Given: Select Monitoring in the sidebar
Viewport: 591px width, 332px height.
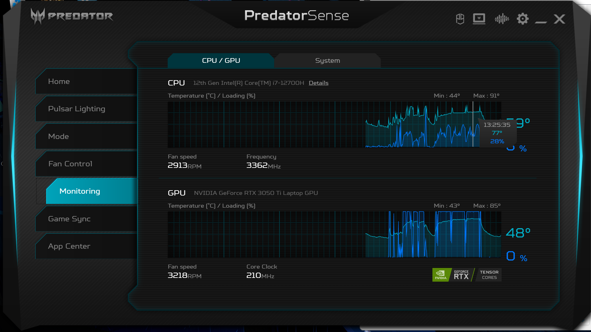Looking at the screenshot, I should click(92, 191).
